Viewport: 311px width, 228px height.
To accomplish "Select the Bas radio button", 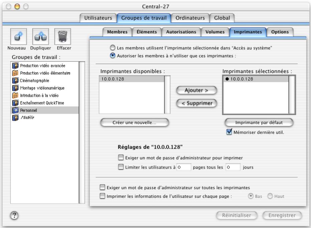I will pyautogui.click(x=251, y=196).
